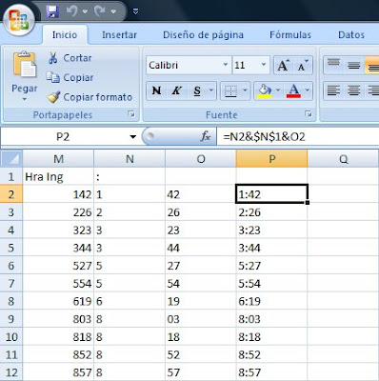Click cell with text Hra Ing
Screen dimensions: 379x381
click(x=58, y=176)
